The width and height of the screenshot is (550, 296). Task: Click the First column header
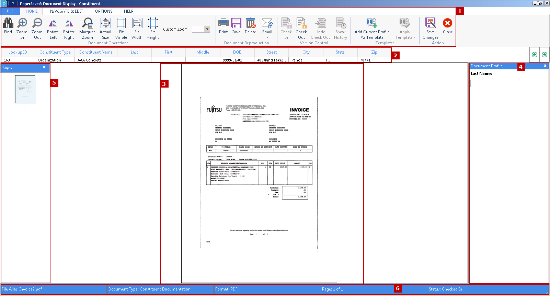point(169,52)
